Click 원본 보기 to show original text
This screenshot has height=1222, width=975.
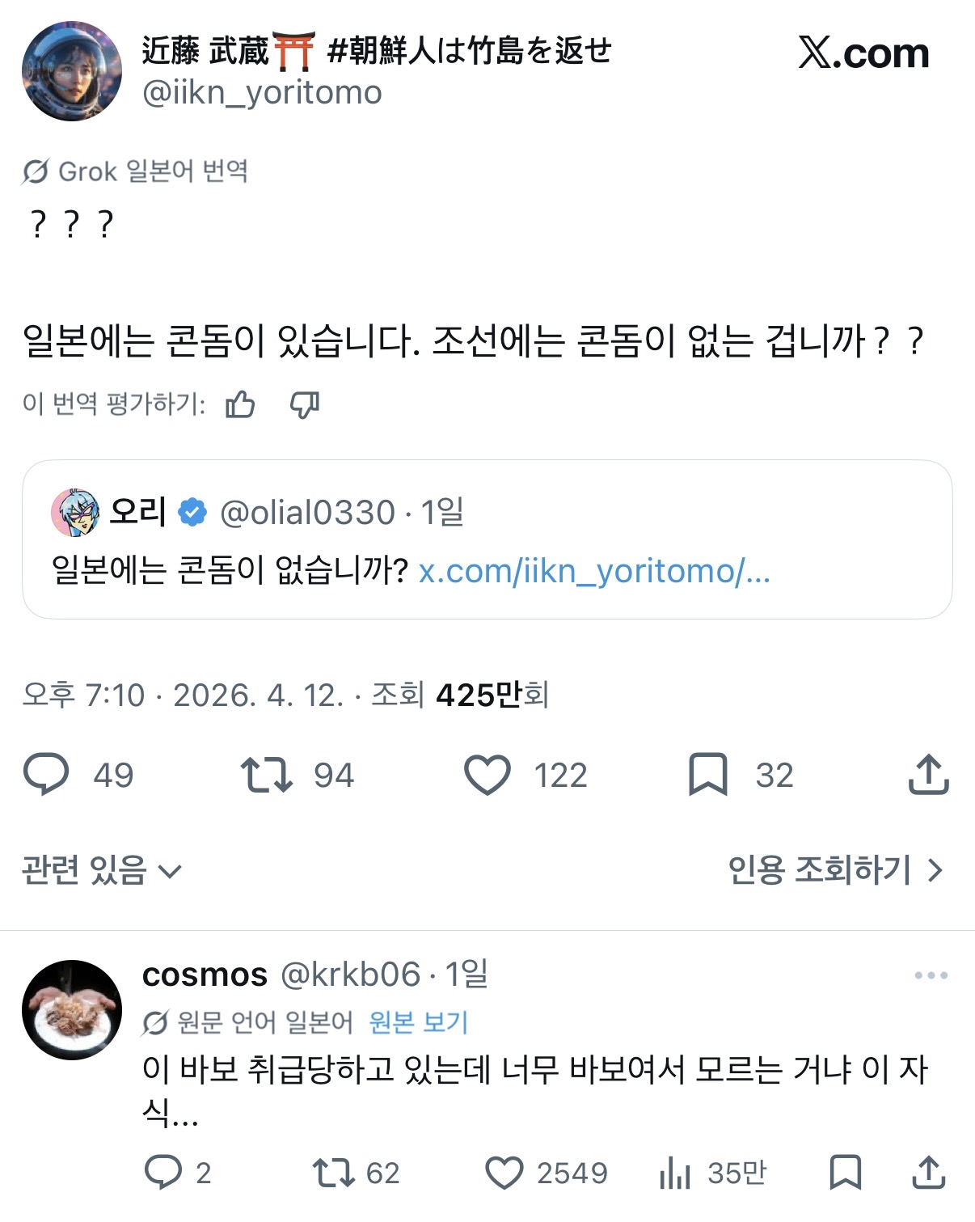click(x=418, y=1022)
